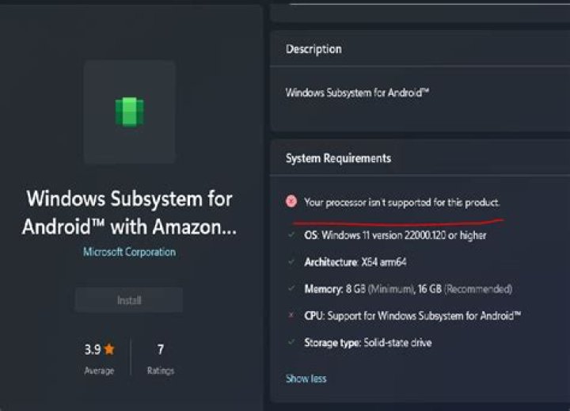Screen dimensions: 570x411
Task: Click the checkmark icon next to Storage type
Action: (x=291, y=342)
